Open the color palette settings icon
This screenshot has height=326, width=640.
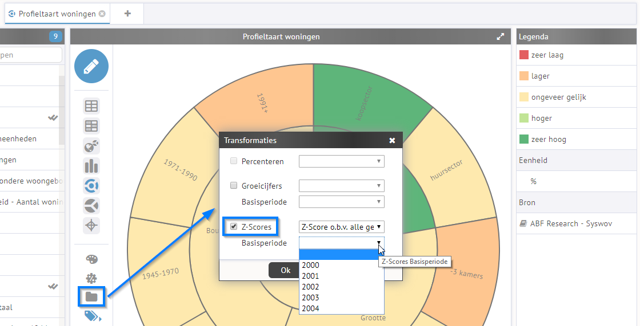[91, 259]
